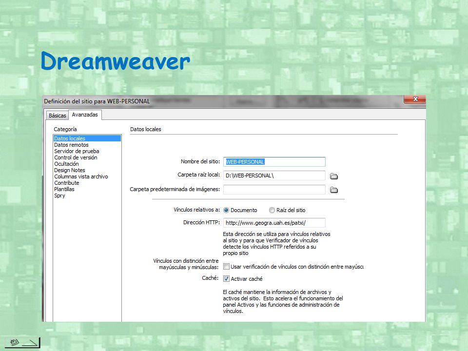468x351 pixels.
Task: Select Columnas vista archivo category
Action: (87, 176)
